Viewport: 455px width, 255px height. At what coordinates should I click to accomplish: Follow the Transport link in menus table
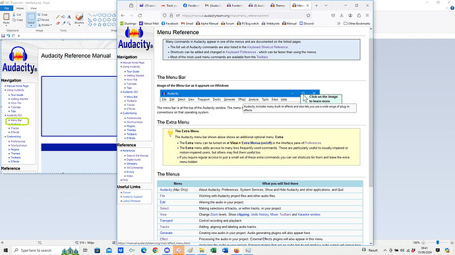[166, 221]
